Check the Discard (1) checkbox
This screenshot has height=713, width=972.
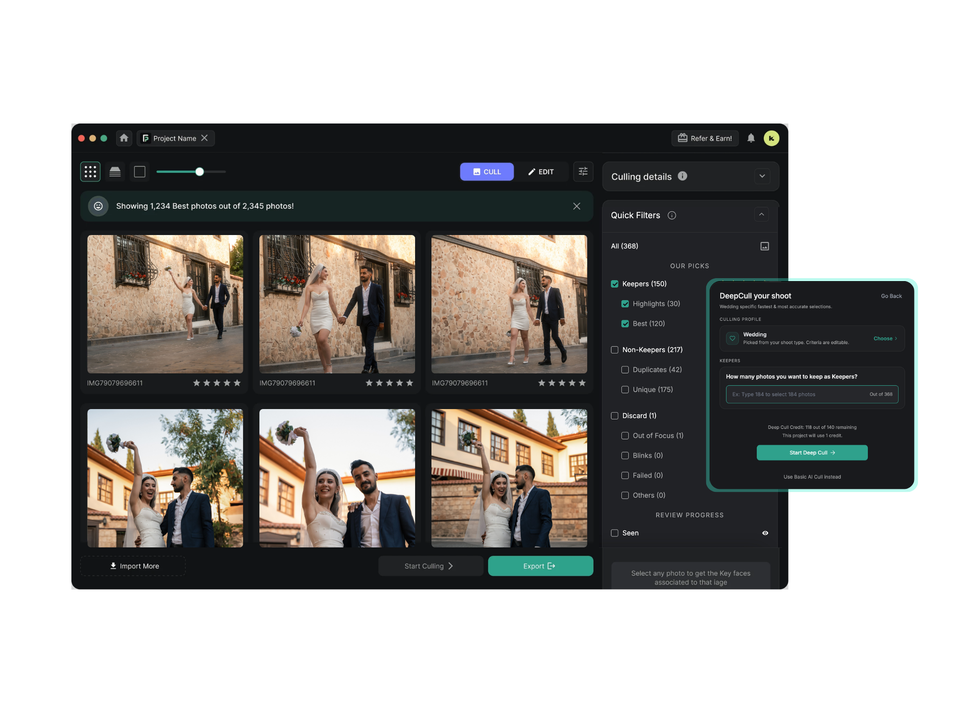[x=614, y=416]
